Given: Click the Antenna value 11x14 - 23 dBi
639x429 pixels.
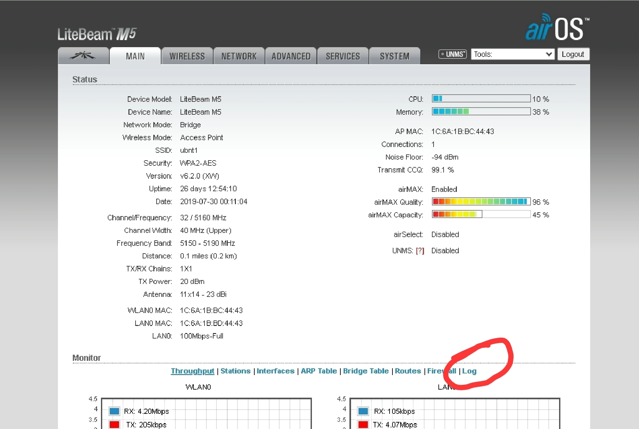Looking at the screenshot, I should (203, 294).
